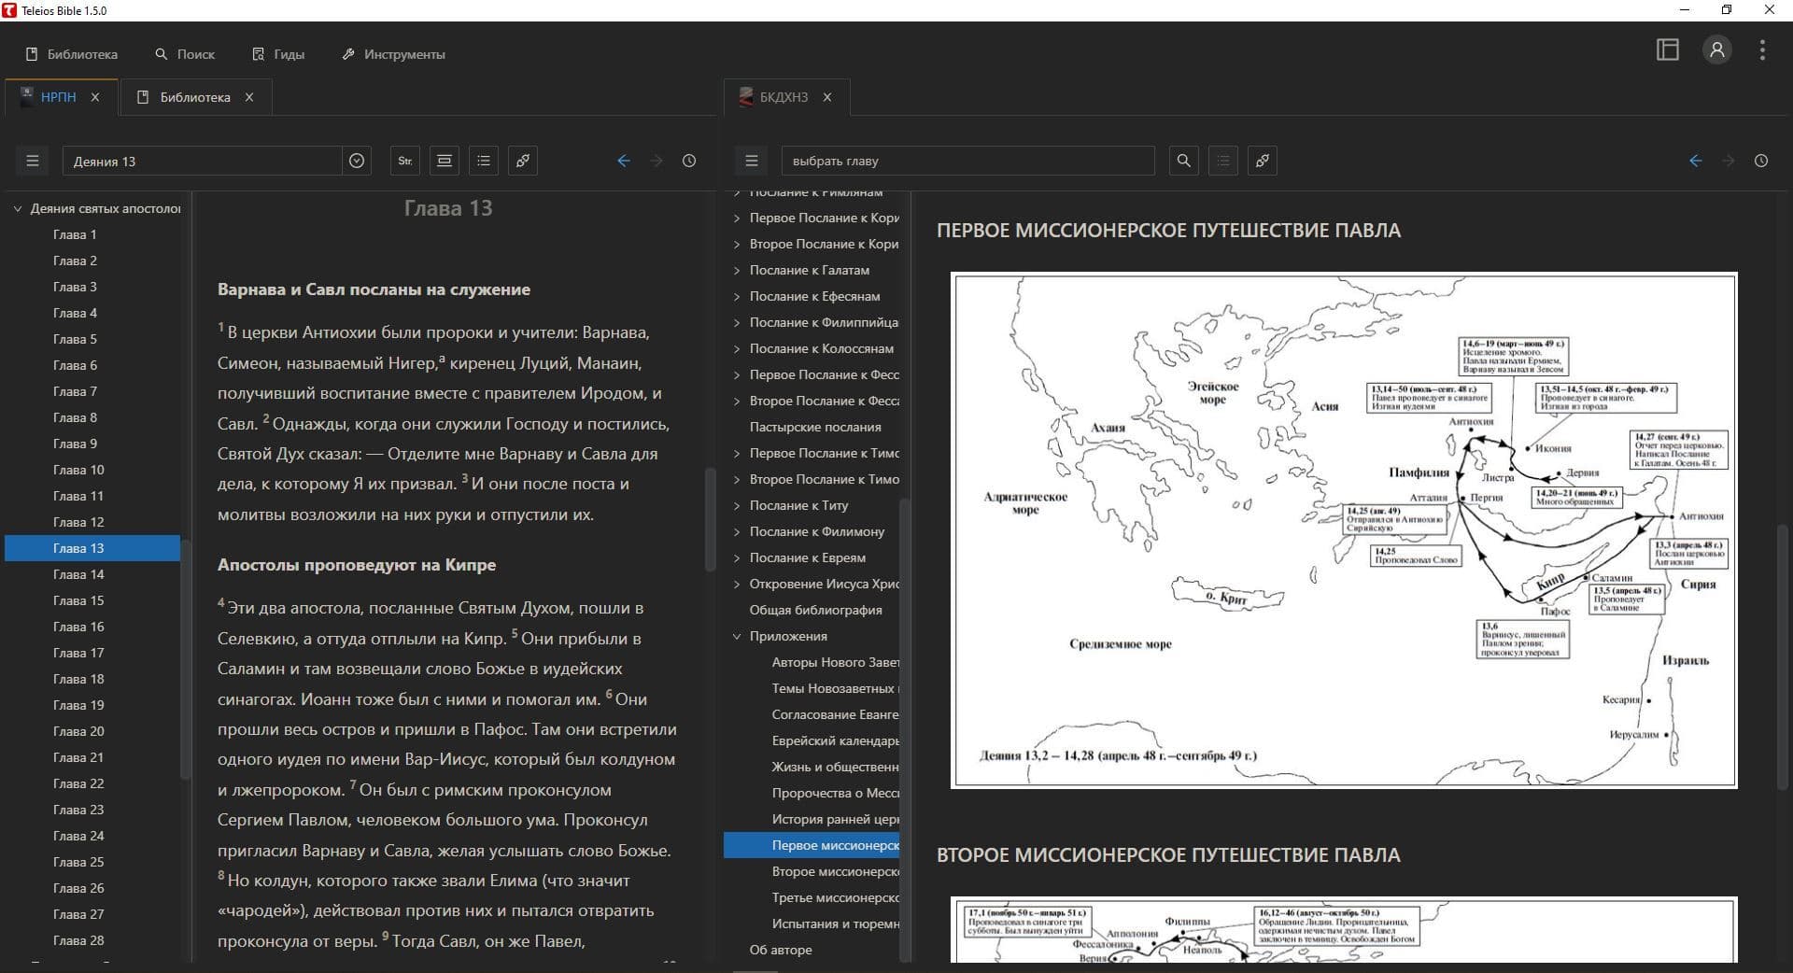Toggle Strong's numbers display with Str button
Image resolution: width=1793 pixels, height=973 pixels.
point(404,161)
